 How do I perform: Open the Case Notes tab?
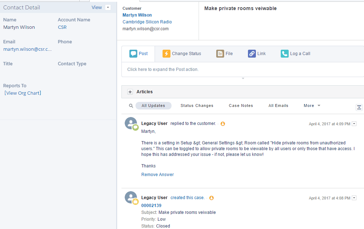[x=241, y=105]
